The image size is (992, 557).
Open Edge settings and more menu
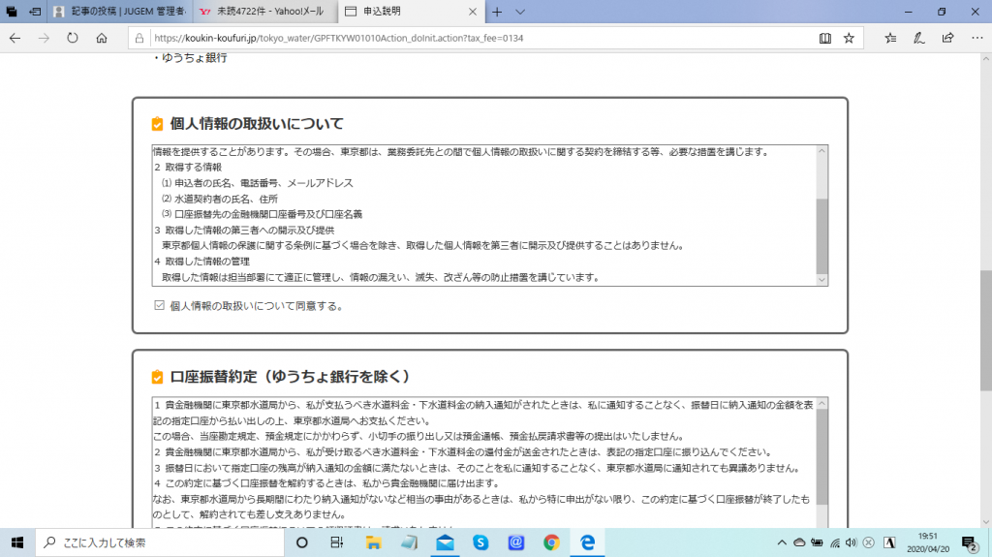(x=976, y=39)
